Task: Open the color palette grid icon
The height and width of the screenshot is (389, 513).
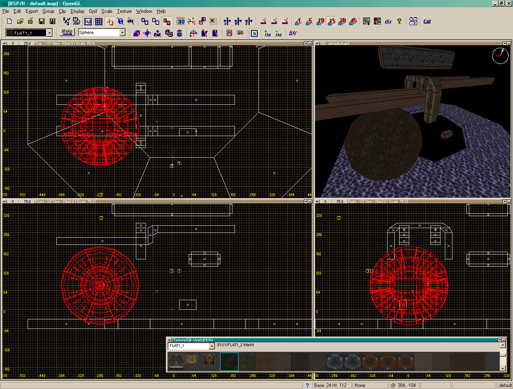Action: pyautogui.click(x=378, y=21)
